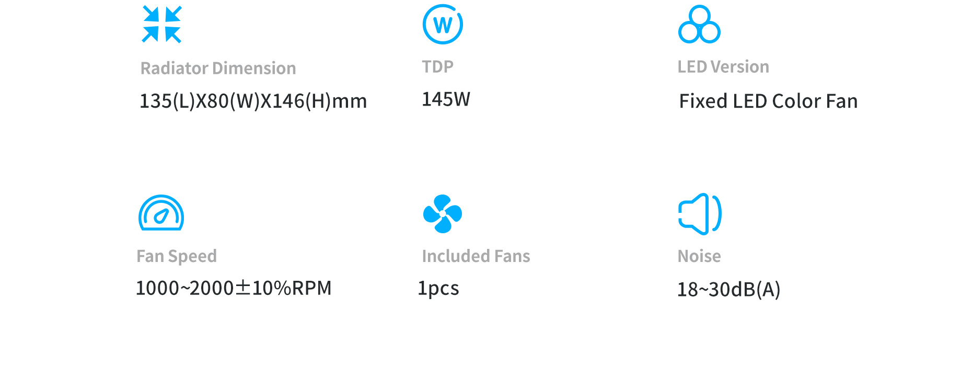The height and width of the screenshot is (388, 961).
Task: Click the Fan Speed speedometer icon
Action: point(161,213)
